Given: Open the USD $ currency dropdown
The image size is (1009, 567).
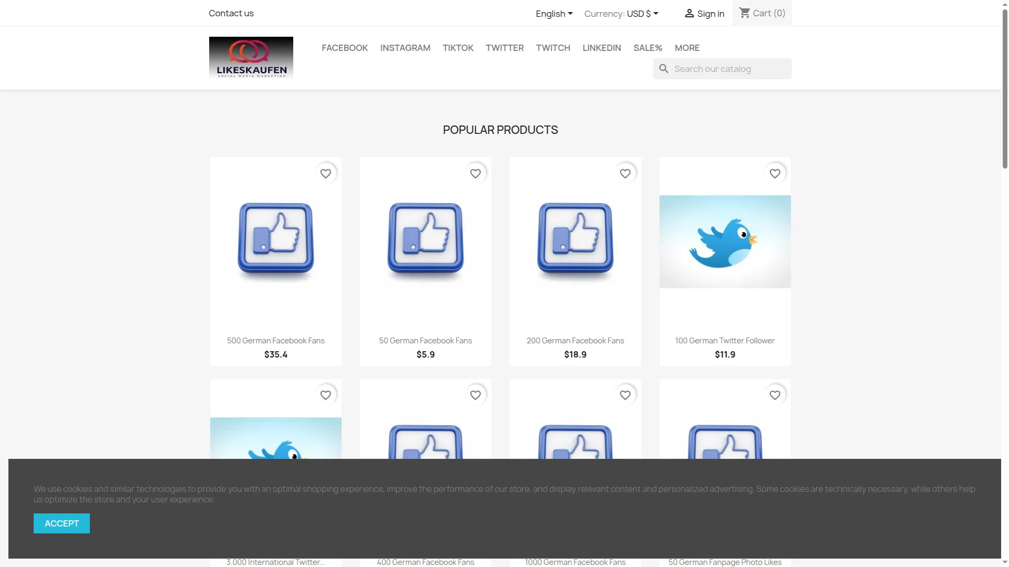Looking at the screenshot, I should [642, 14].
